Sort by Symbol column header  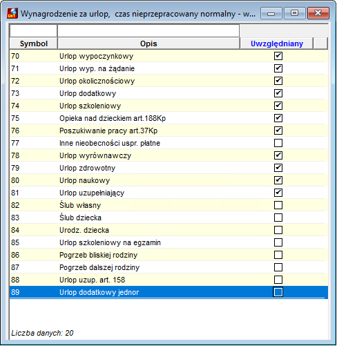(34, 44)
